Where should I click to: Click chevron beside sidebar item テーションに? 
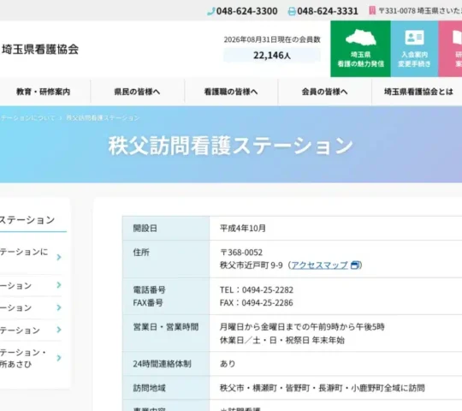(x=59, y=257)
